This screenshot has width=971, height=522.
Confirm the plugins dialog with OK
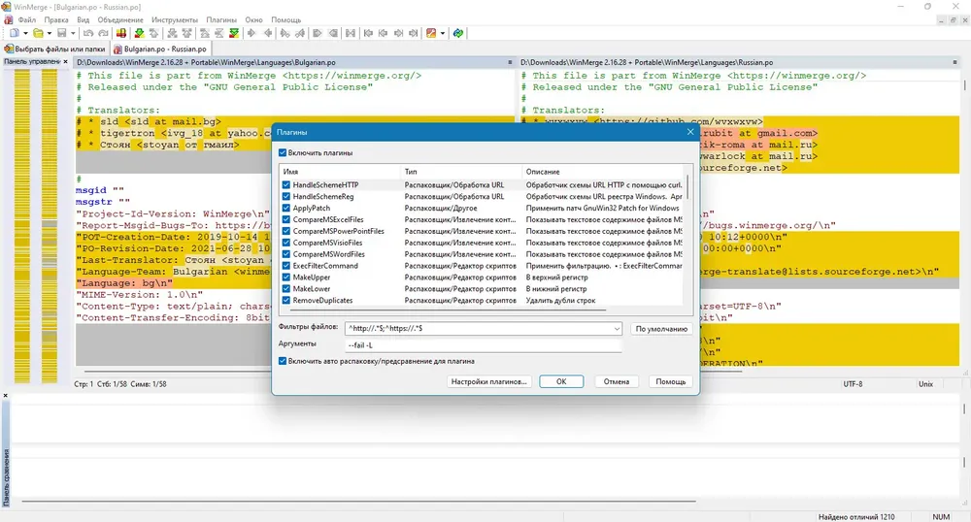coord(561,381)
